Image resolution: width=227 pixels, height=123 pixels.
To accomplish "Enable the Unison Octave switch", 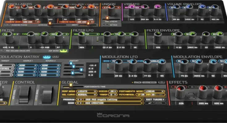I will coord(105,25).
